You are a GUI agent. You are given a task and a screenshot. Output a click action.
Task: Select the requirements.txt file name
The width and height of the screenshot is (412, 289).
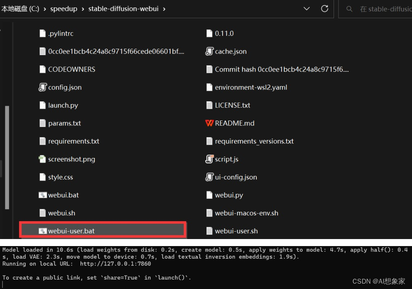(74, 141)
